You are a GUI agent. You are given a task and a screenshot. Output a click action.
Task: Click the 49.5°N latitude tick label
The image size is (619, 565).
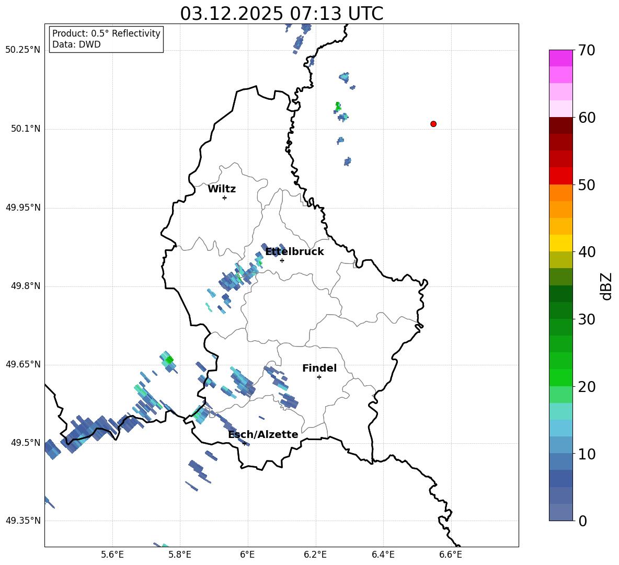pyautogui.click(x=26, y=443)
